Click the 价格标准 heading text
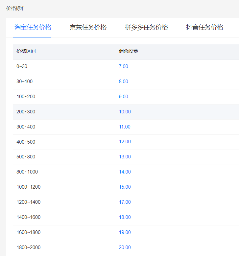The image size is (239, 256). [x=16, y=8]
